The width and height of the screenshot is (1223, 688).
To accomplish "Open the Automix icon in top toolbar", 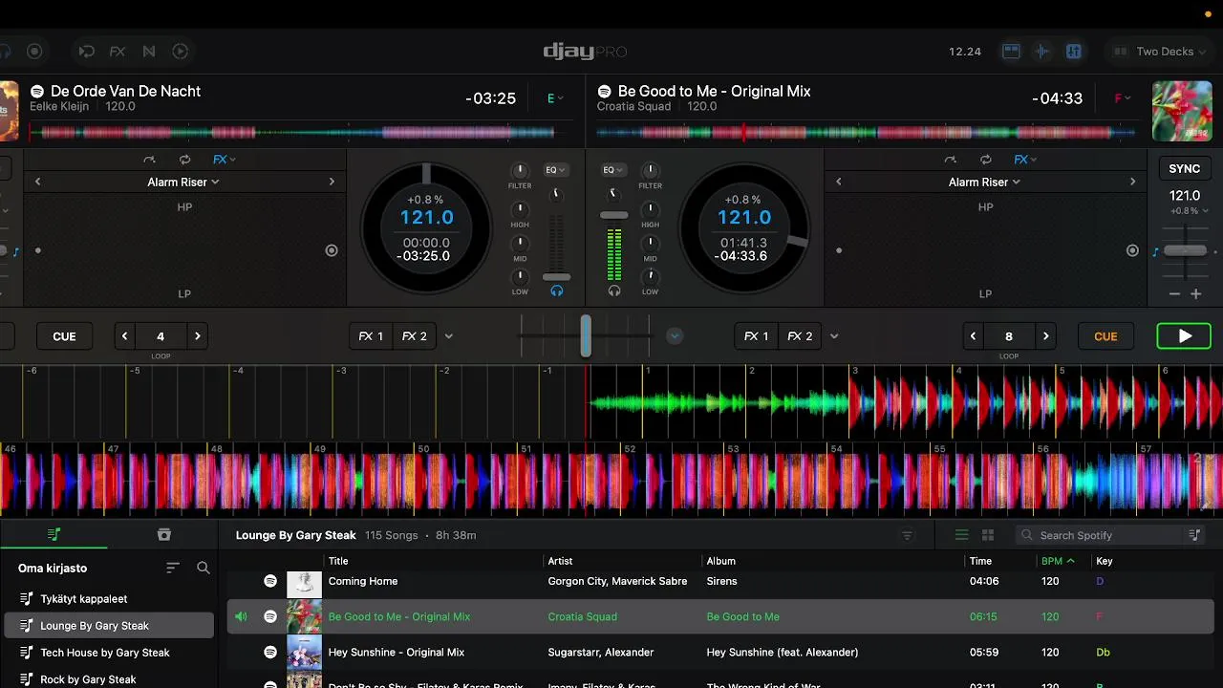I will pos(86,52).
